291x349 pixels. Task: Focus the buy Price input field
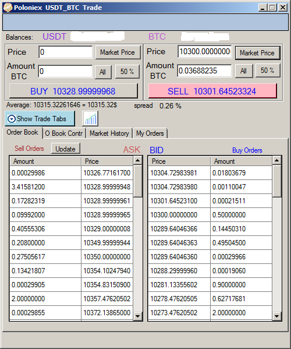(66, 52)
